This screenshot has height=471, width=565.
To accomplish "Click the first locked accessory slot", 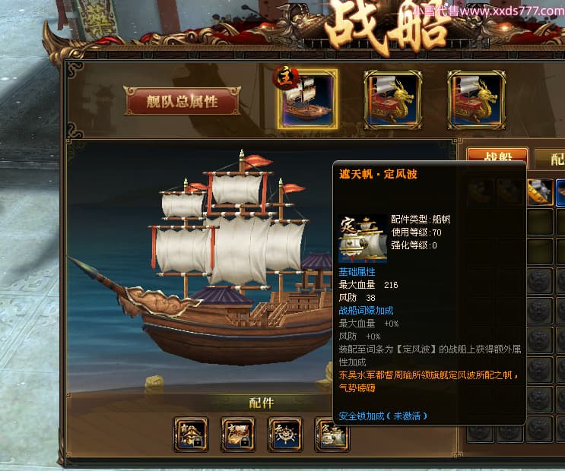I will 191,435.
